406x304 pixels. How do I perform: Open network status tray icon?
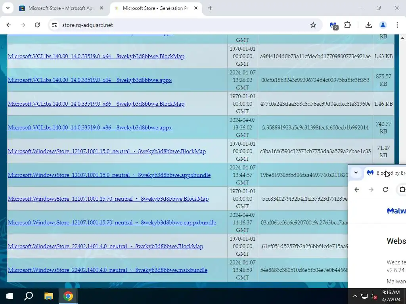[x=364, y=296]
